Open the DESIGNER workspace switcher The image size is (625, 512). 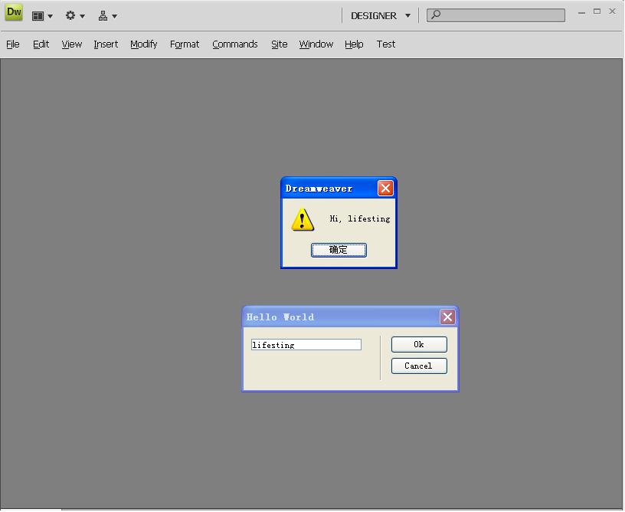[x=380, y=16]
